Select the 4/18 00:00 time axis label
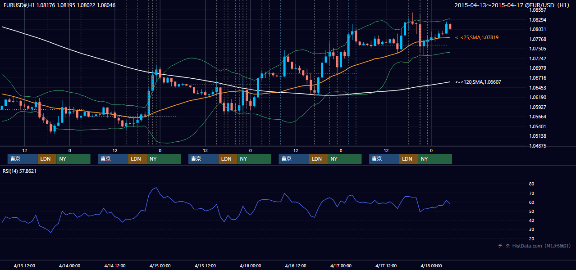This screenshot has height=270, width=576. [x=431, y=265]
